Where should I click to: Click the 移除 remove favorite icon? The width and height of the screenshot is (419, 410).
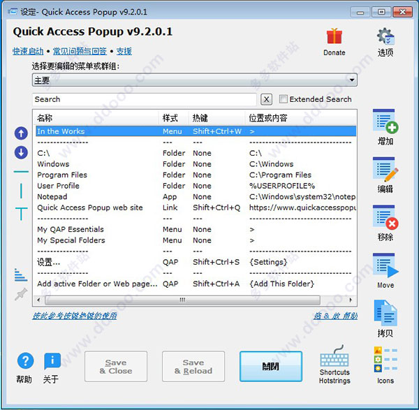coord(385,217)
